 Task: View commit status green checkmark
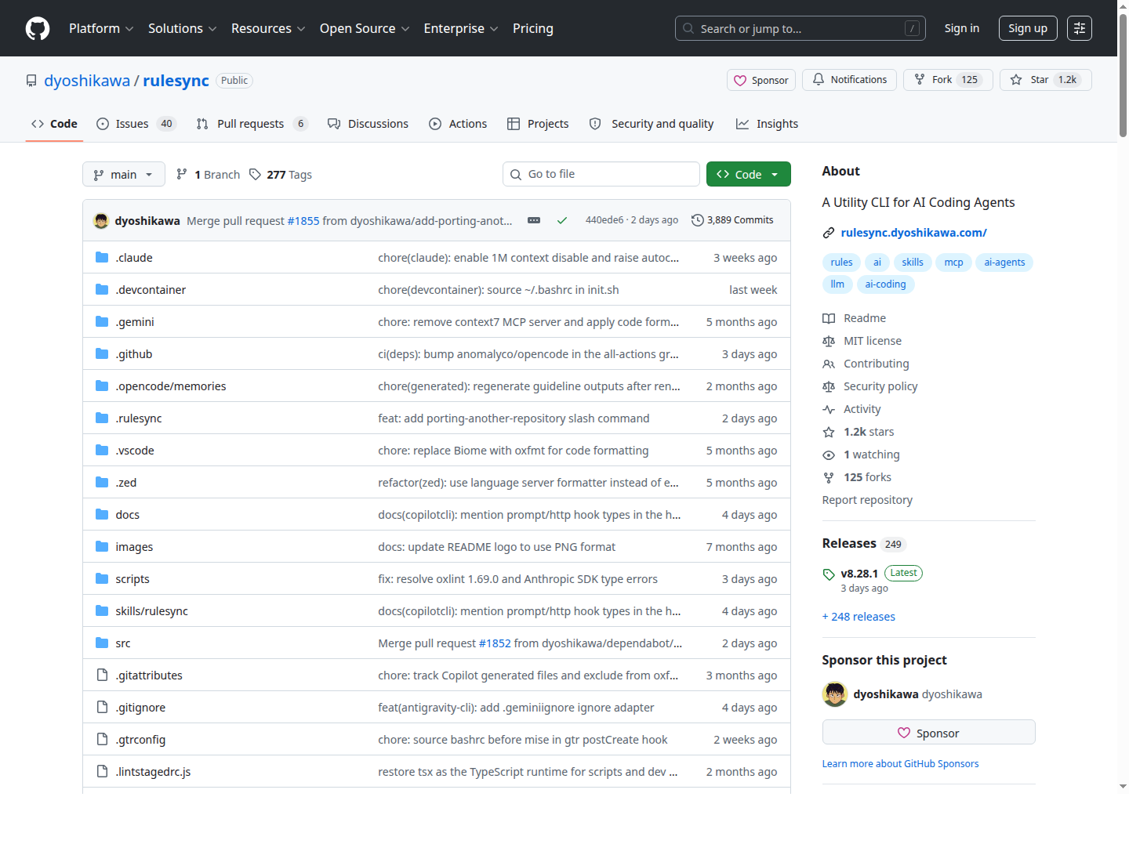pyautogui.click(x=562, y=220)
